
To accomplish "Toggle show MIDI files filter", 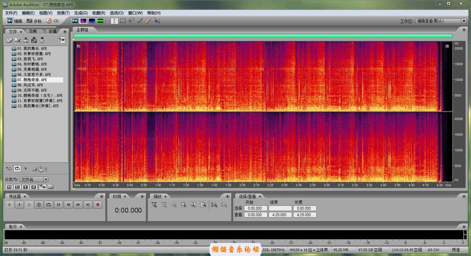I will pyautogui.click(x=33, y=187).
